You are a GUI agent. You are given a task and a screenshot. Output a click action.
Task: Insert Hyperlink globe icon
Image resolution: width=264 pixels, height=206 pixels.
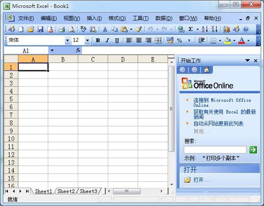point(181,29)
